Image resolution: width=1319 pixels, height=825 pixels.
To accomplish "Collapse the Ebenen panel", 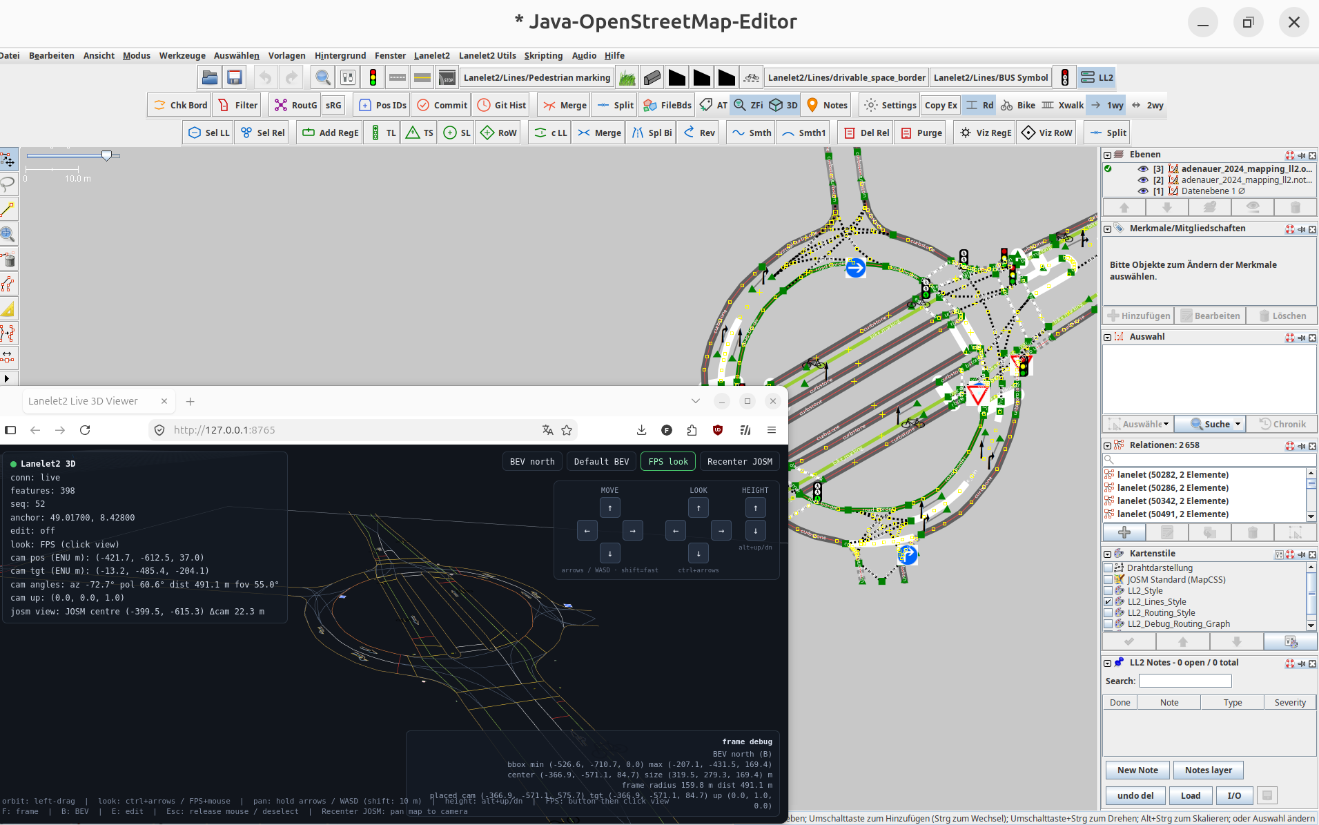I will pos(1107,155).
